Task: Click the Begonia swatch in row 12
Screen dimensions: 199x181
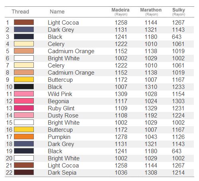Action: [24, 101]
